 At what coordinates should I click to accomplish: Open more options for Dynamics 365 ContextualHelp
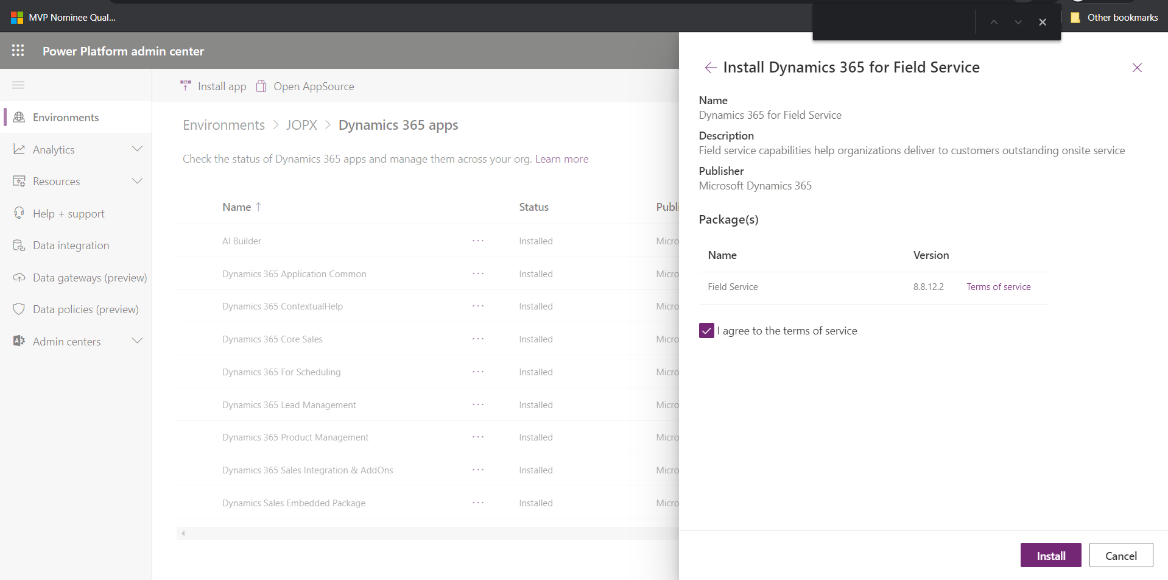tap(478, 306)
